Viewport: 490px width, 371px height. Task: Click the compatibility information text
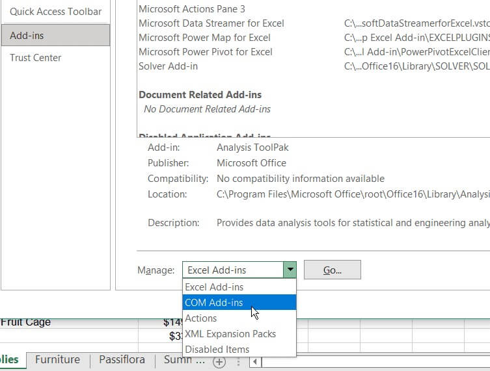tap(301, 179)
